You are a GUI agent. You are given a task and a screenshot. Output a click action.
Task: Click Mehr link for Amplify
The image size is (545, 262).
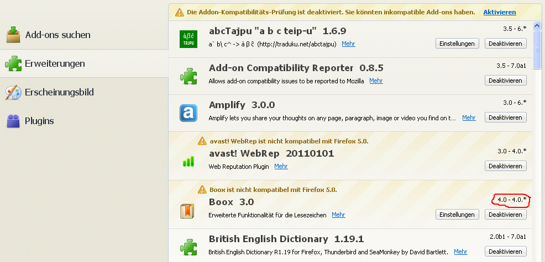(469, 117)
